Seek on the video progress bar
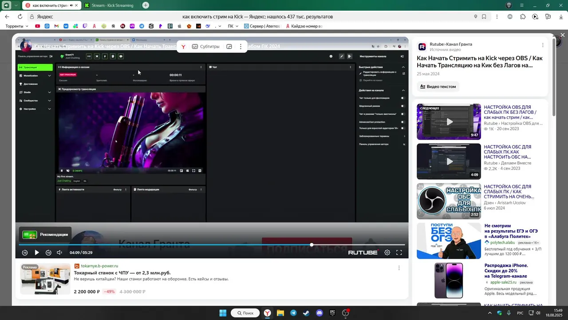Screen dimensions: 568x320 click(x=212, y=244)
